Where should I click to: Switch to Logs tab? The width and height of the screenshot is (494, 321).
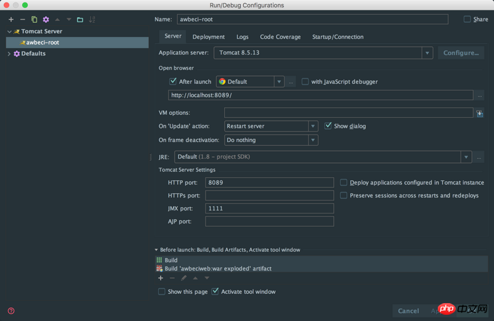click(242, 37)
